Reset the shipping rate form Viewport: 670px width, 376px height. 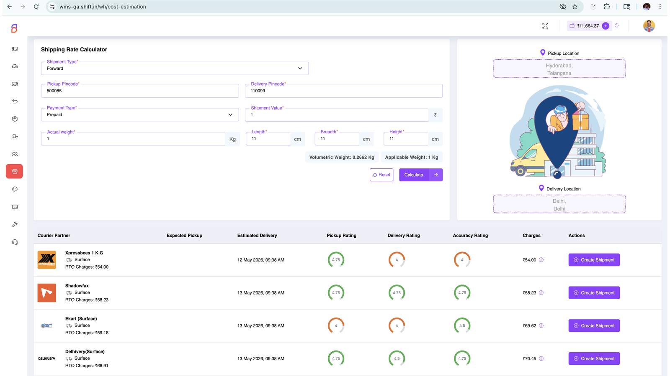click(381, 175)
